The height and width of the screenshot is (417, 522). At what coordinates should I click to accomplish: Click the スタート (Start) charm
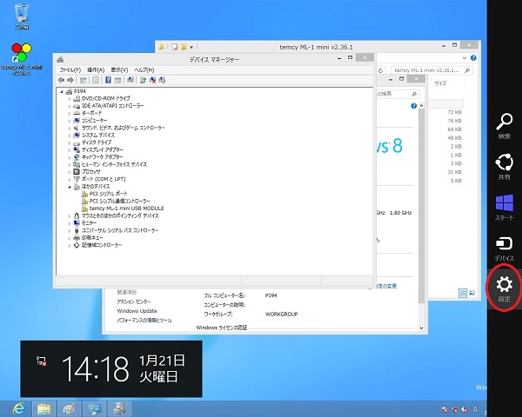click(x=504, y=205)
